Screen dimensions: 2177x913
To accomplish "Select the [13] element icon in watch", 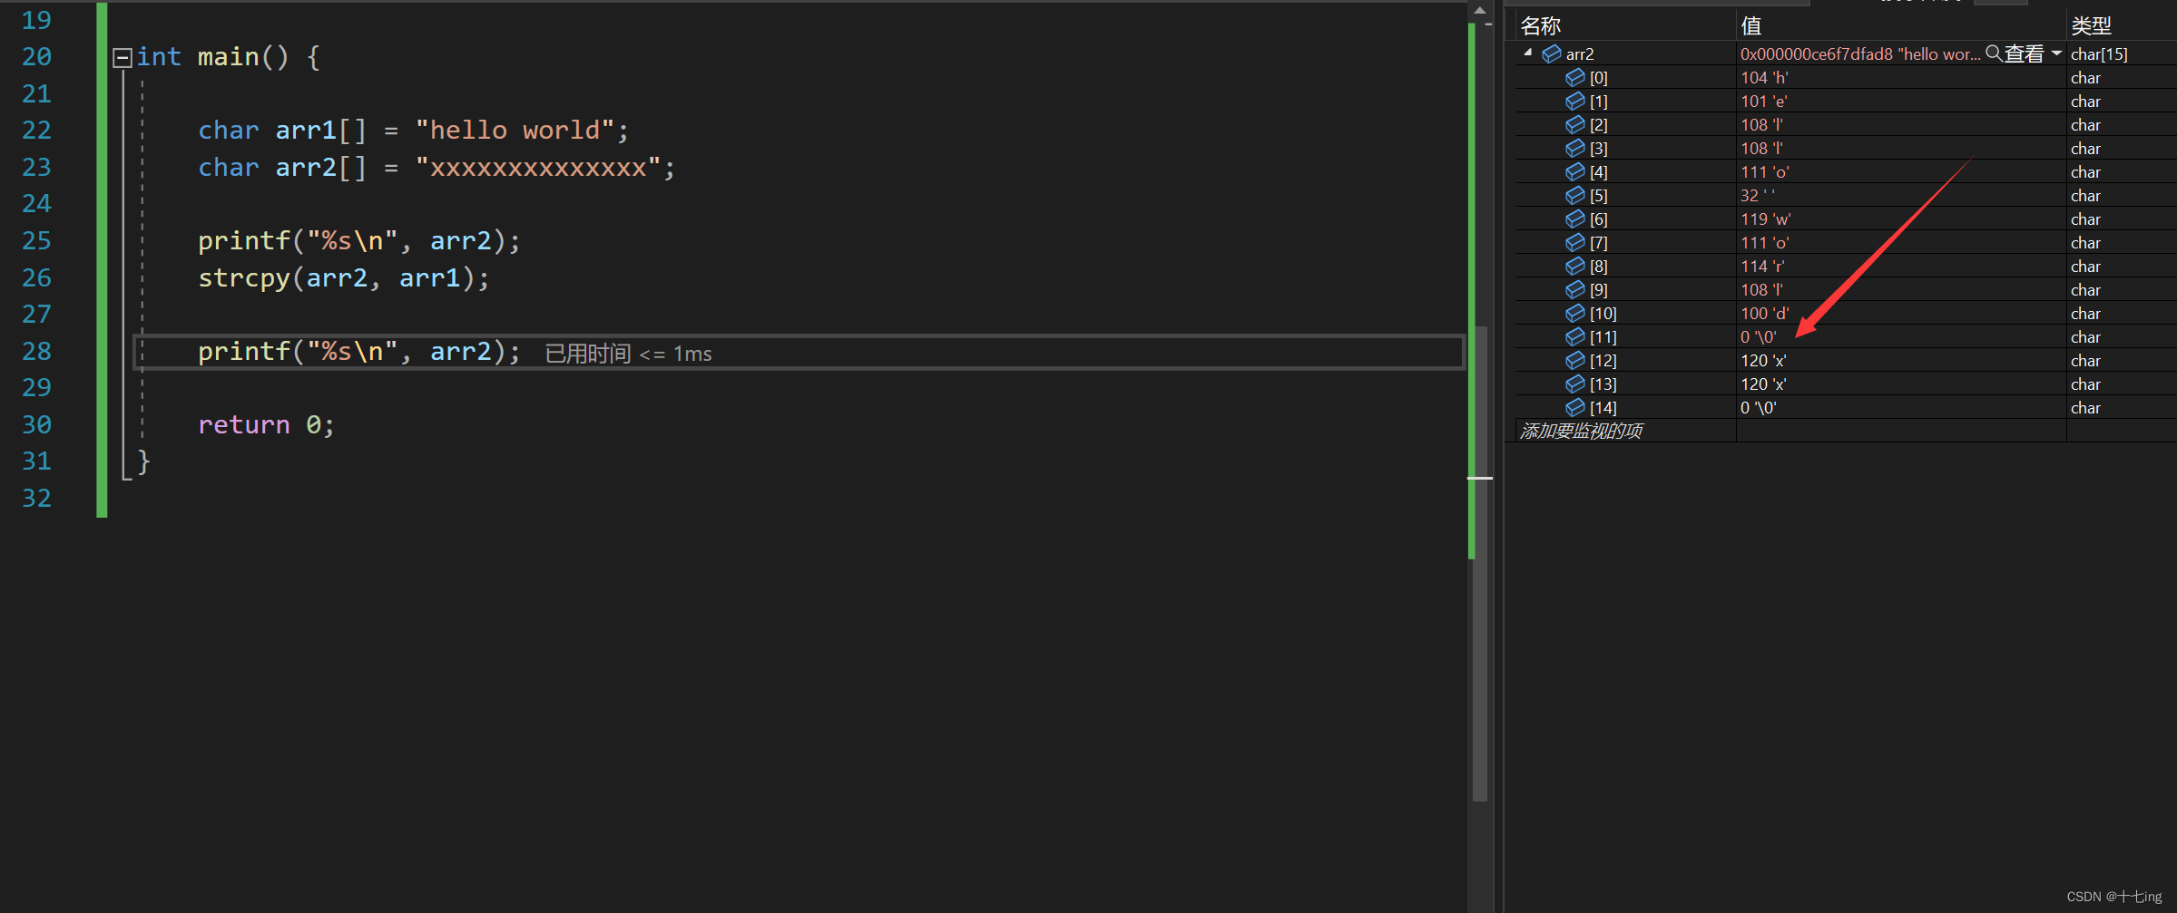I will (x=1575, y=384).
